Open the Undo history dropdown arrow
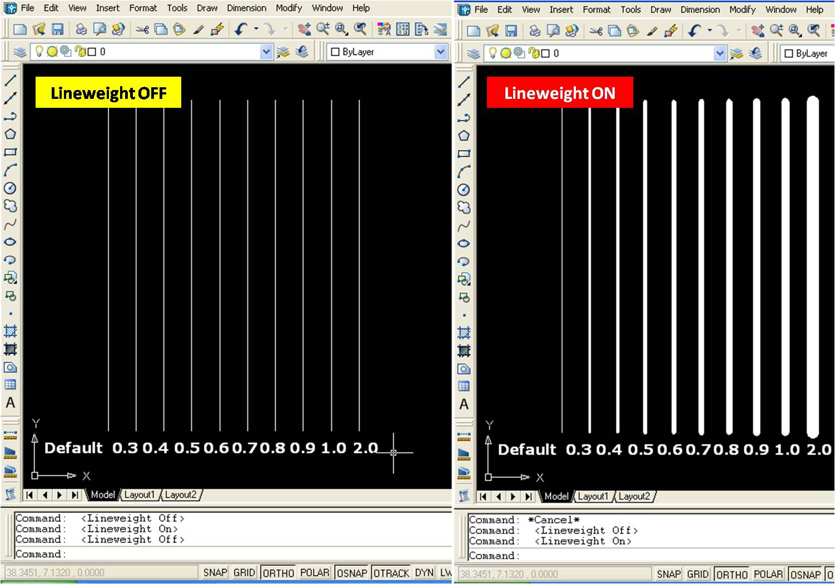835x584 pixels. 255,29
